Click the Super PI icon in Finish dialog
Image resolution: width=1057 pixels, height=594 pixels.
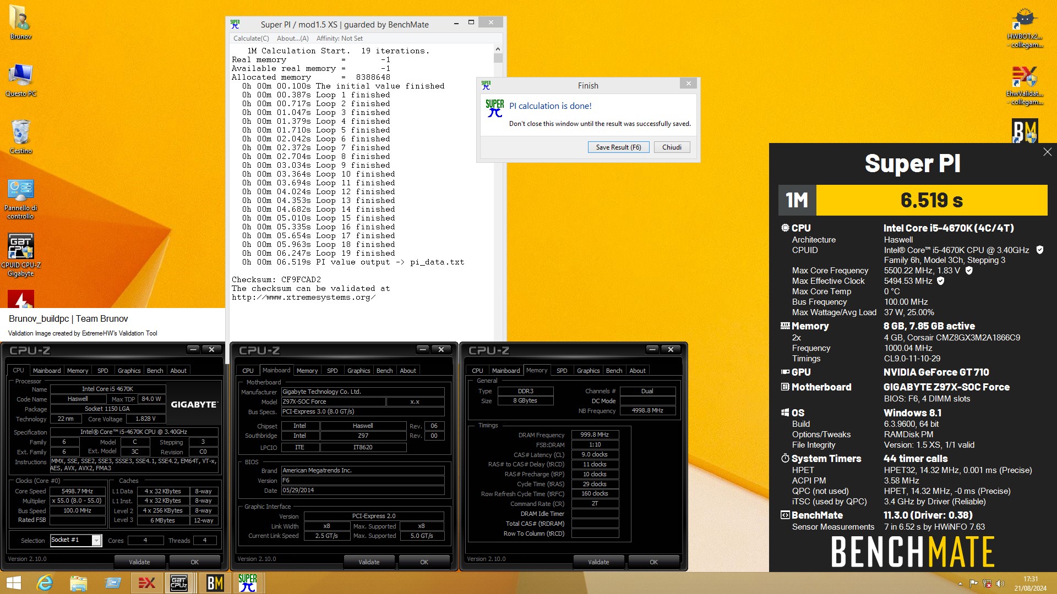point(494,108)
